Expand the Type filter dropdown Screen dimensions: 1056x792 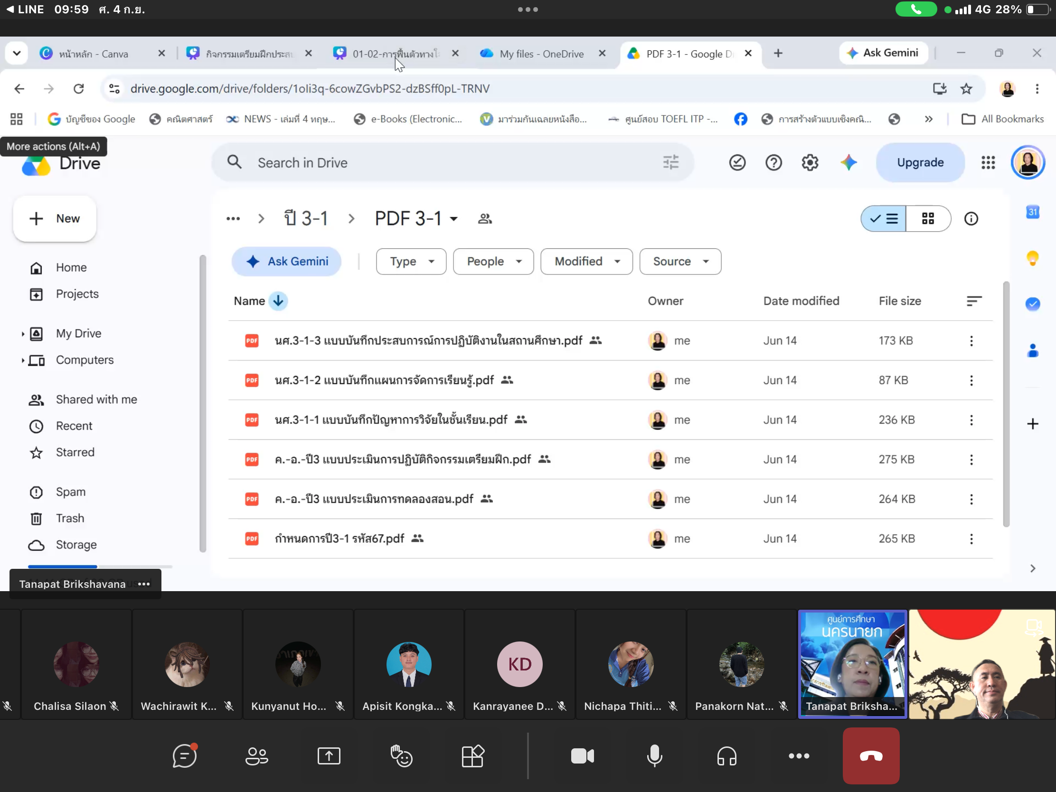(x=411, y=262)
